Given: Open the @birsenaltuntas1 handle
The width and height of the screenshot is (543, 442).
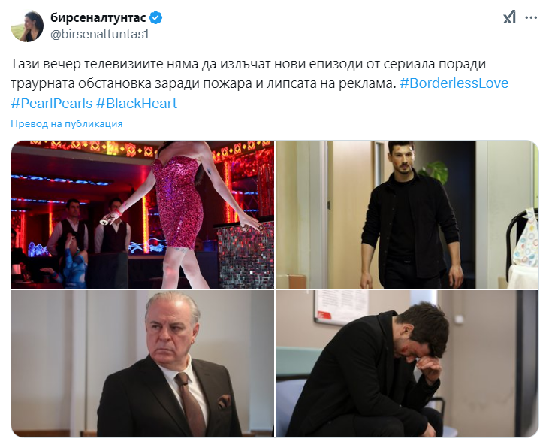Looking at the screenshot, I should click(x=99, y=34).
